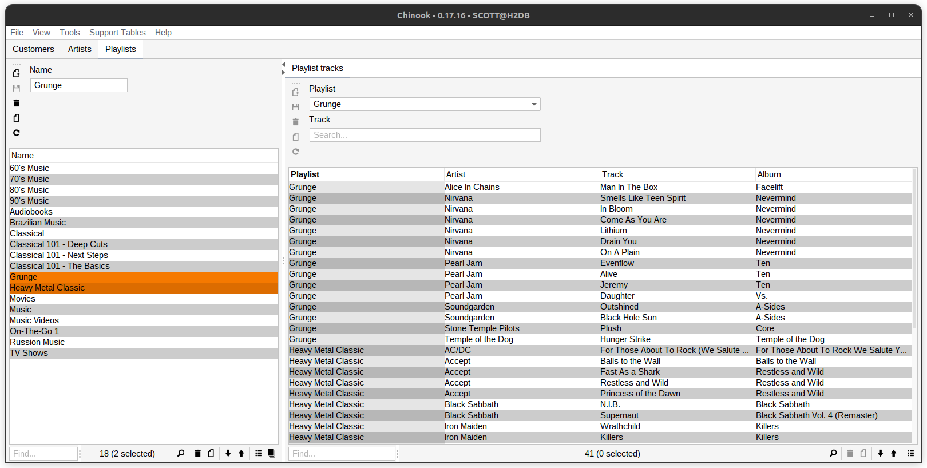
Task: Select the Alice In Chains artist cell
Action: click(522, 187)
